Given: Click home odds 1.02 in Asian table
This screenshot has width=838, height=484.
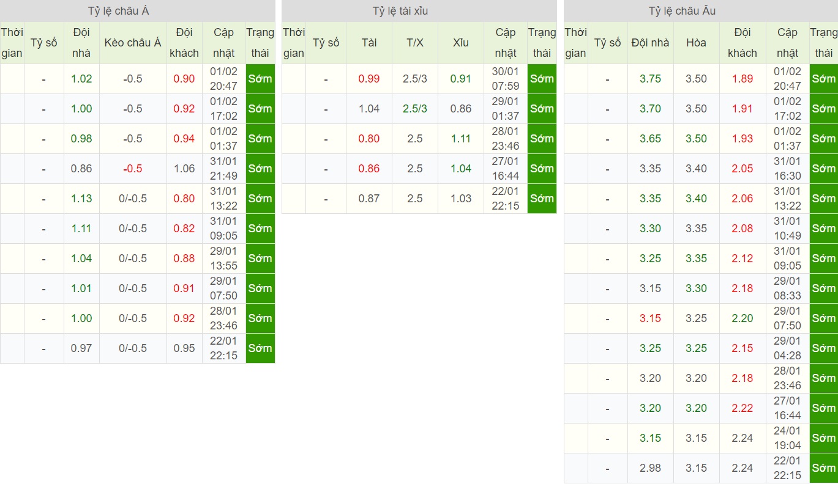Looking at the screenshot, I should [81, 79].
